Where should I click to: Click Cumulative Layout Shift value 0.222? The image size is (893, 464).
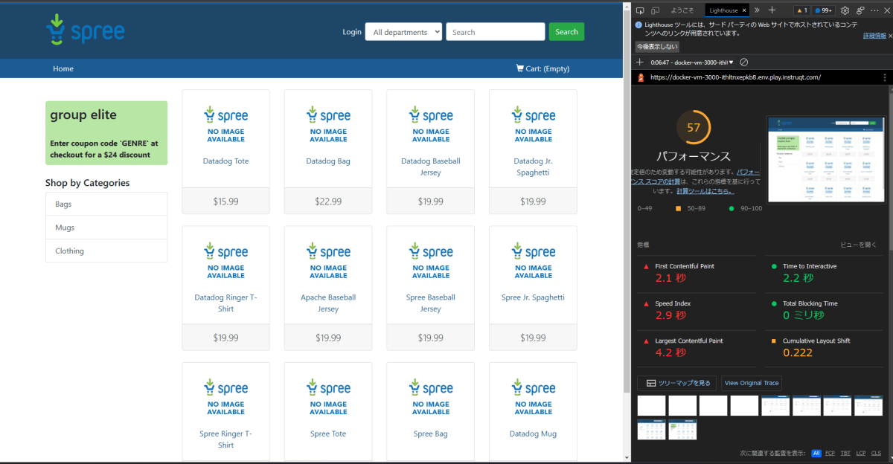point(798,352)
